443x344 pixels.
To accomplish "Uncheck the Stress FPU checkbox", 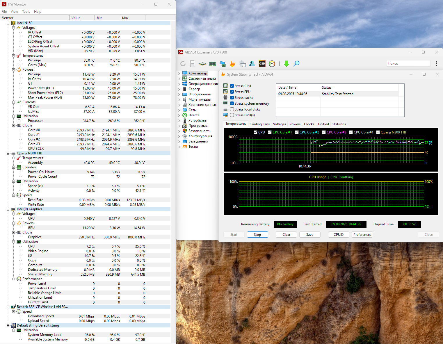I will (232, 92).
